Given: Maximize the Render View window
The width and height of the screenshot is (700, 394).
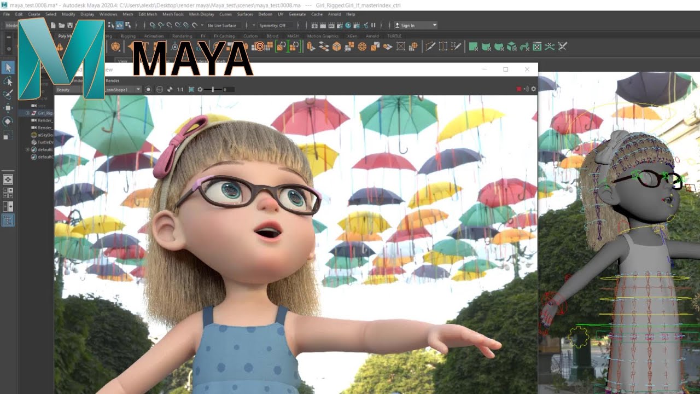Looking at the screenshot, I should pos(505,69).
